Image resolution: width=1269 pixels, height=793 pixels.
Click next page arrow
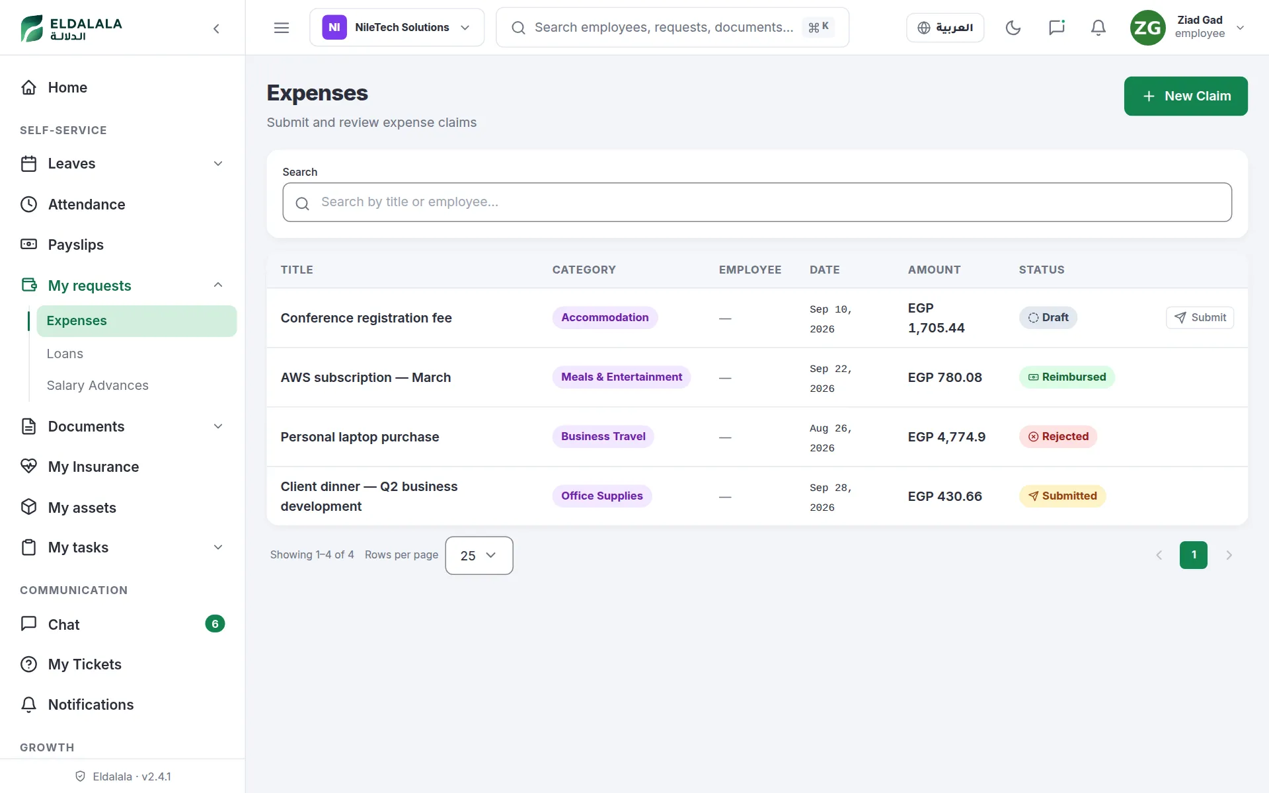click(1229, 555)
